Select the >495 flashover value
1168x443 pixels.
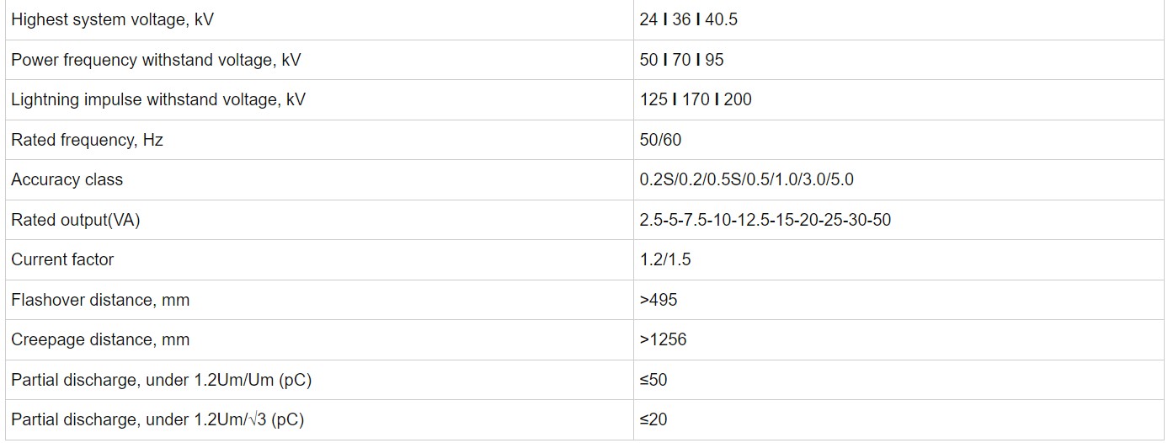tap(659, 300)
